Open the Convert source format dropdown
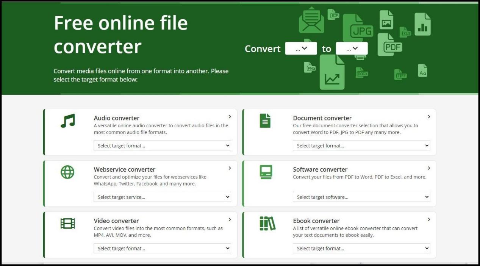The height and width of the screenshot is (266, 480). point(301,48)
